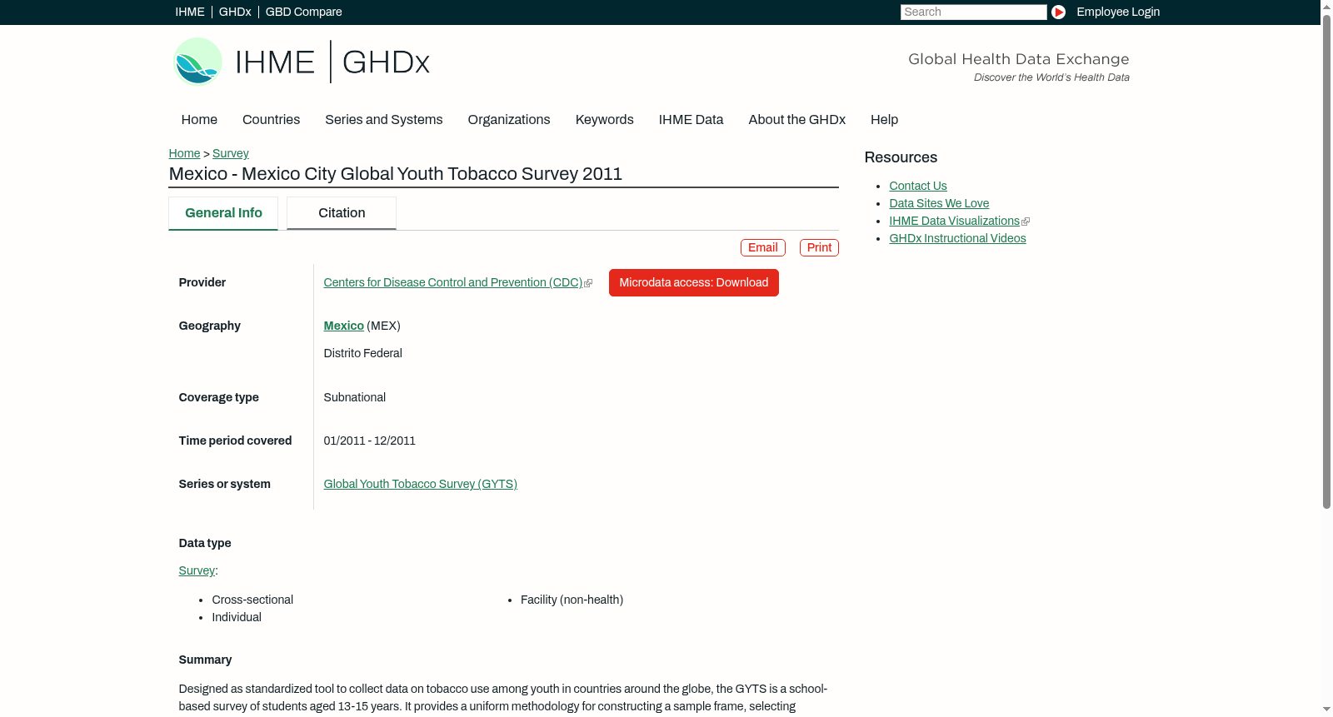Open the IHME Data menu item
This screenshot has height=717, width=1333.
coord(691,120)
